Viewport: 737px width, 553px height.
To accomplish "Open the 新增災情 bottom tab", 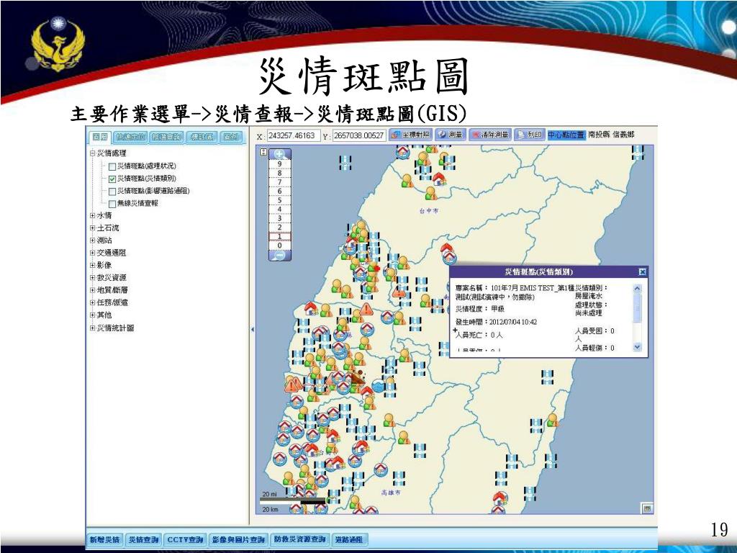I will tap(105, 539).
